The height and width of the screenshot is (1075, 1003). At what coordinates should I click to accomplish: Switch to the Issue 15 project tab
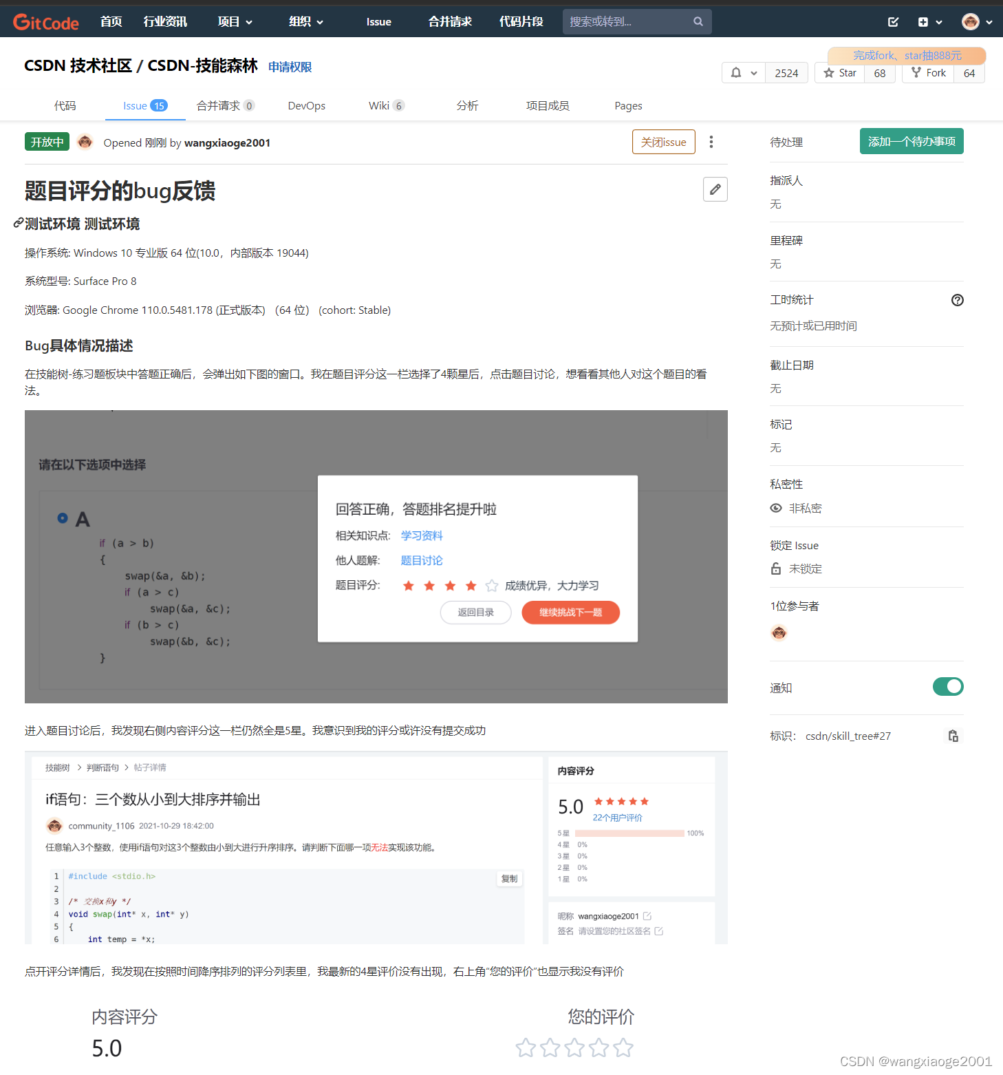[145, 105]
